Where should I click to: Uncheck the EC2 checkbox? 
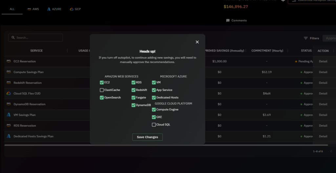tap(102, 82)
